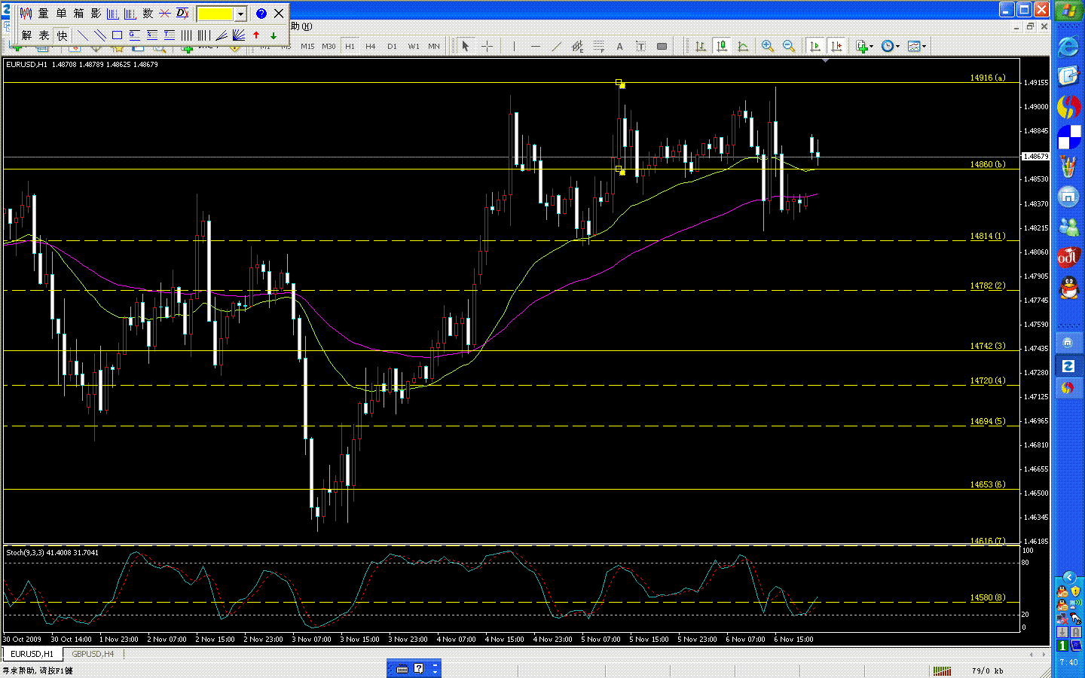This screenshot has width=1085, height=678.
Task: Switch chart to the MN timeframe
Action: 434,47
